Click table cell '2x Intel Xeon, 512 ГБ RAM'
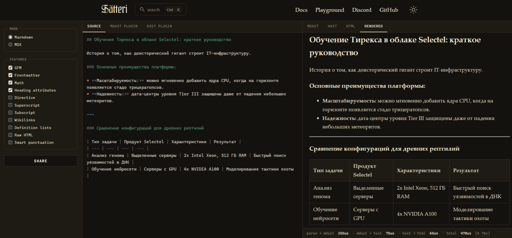This screenshot has height=238, width=512. (421, 192)
